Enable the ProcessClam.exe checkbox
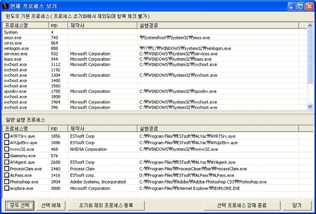Screen dimensions: 316x214 coord(7,169)
